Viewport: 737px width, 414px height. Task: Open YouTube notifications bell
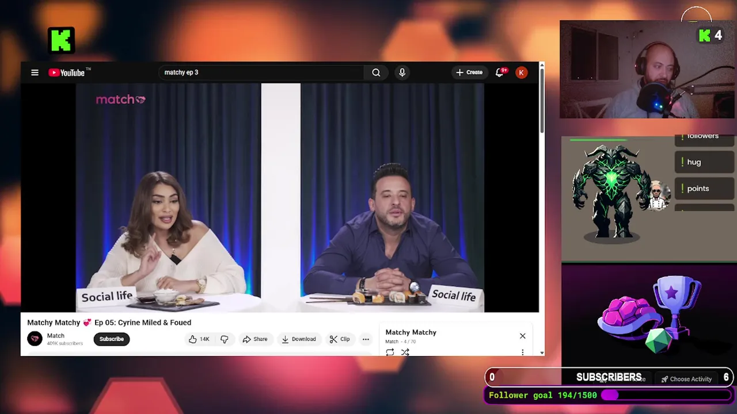click(x=500, y=72)
